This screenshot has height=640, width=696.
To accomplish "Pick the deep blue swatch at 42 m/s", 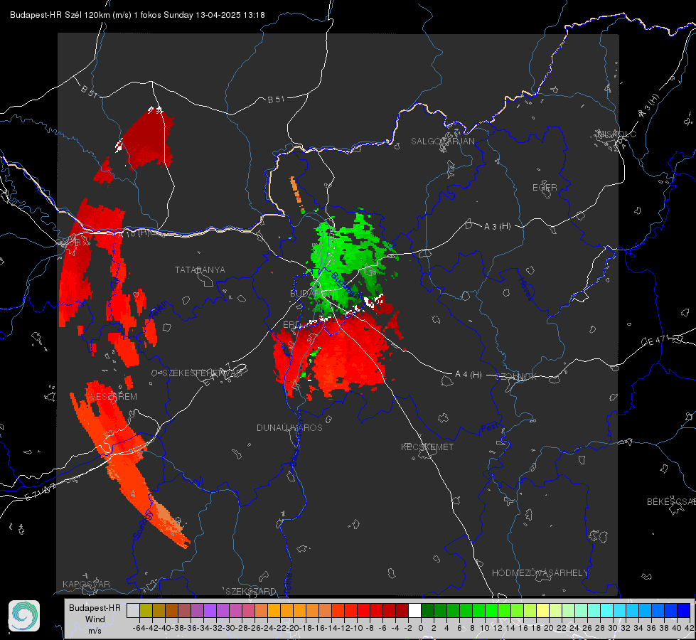I will pyautogui.click(x=684, y=611).
